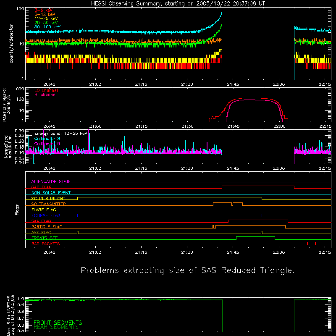Click the FLARE_FLAG label
This screenshot has width=336, height=336.
[x=44, y=210]
